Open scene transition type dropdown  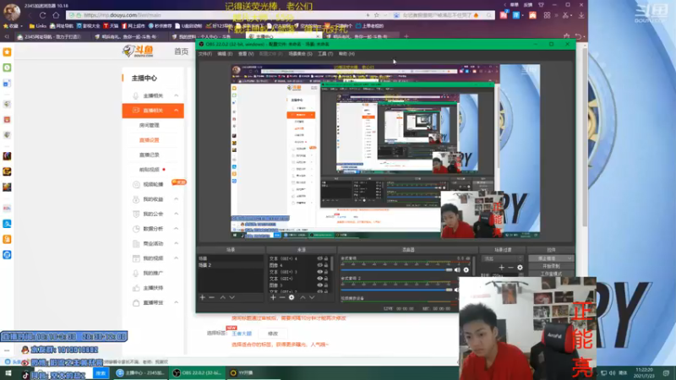[503, 258]
